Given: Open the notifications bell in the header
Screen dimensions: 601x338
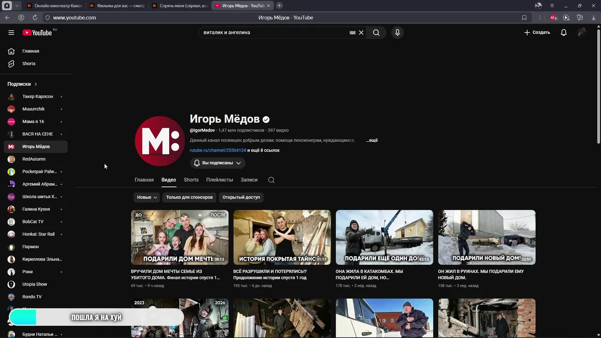Looking at the screenshot, I should tap(563, 32).
